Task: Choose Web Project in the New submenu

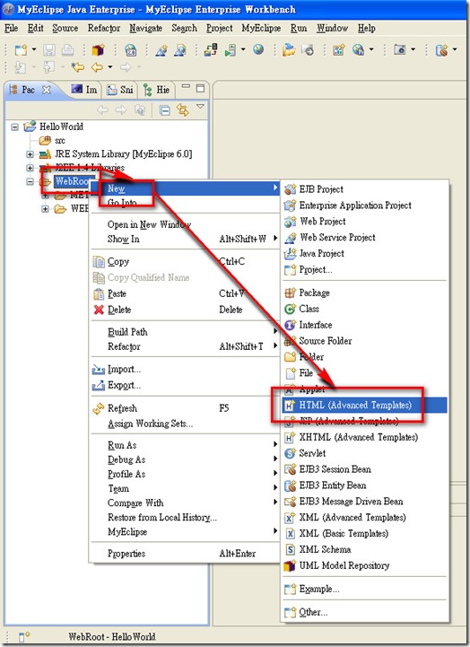Action: (364, 221)
